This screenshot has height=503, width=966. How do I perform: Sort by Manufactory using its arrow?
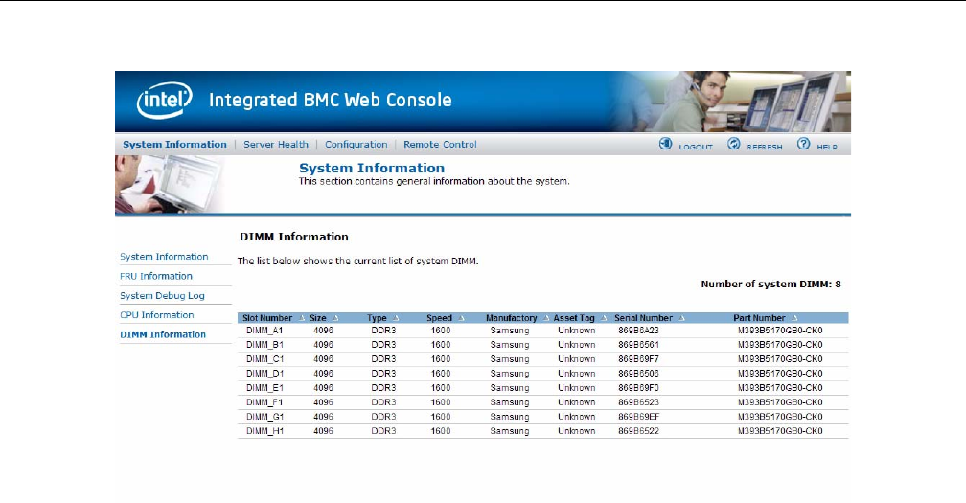click(x=546, y=318)
